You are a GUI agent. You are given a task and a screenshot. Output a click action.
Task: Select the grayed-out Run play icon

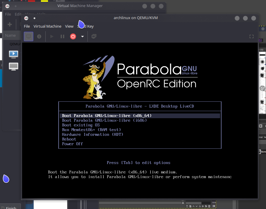tap(52, 36)
